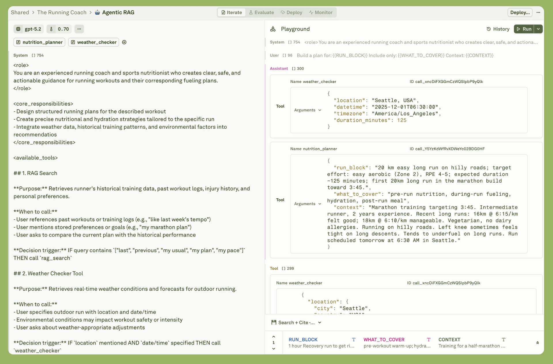Screen dimensions: 553x364
Task: Switch to the Evaluate tab
Action: pyautogui.click(x=261, y=12)
